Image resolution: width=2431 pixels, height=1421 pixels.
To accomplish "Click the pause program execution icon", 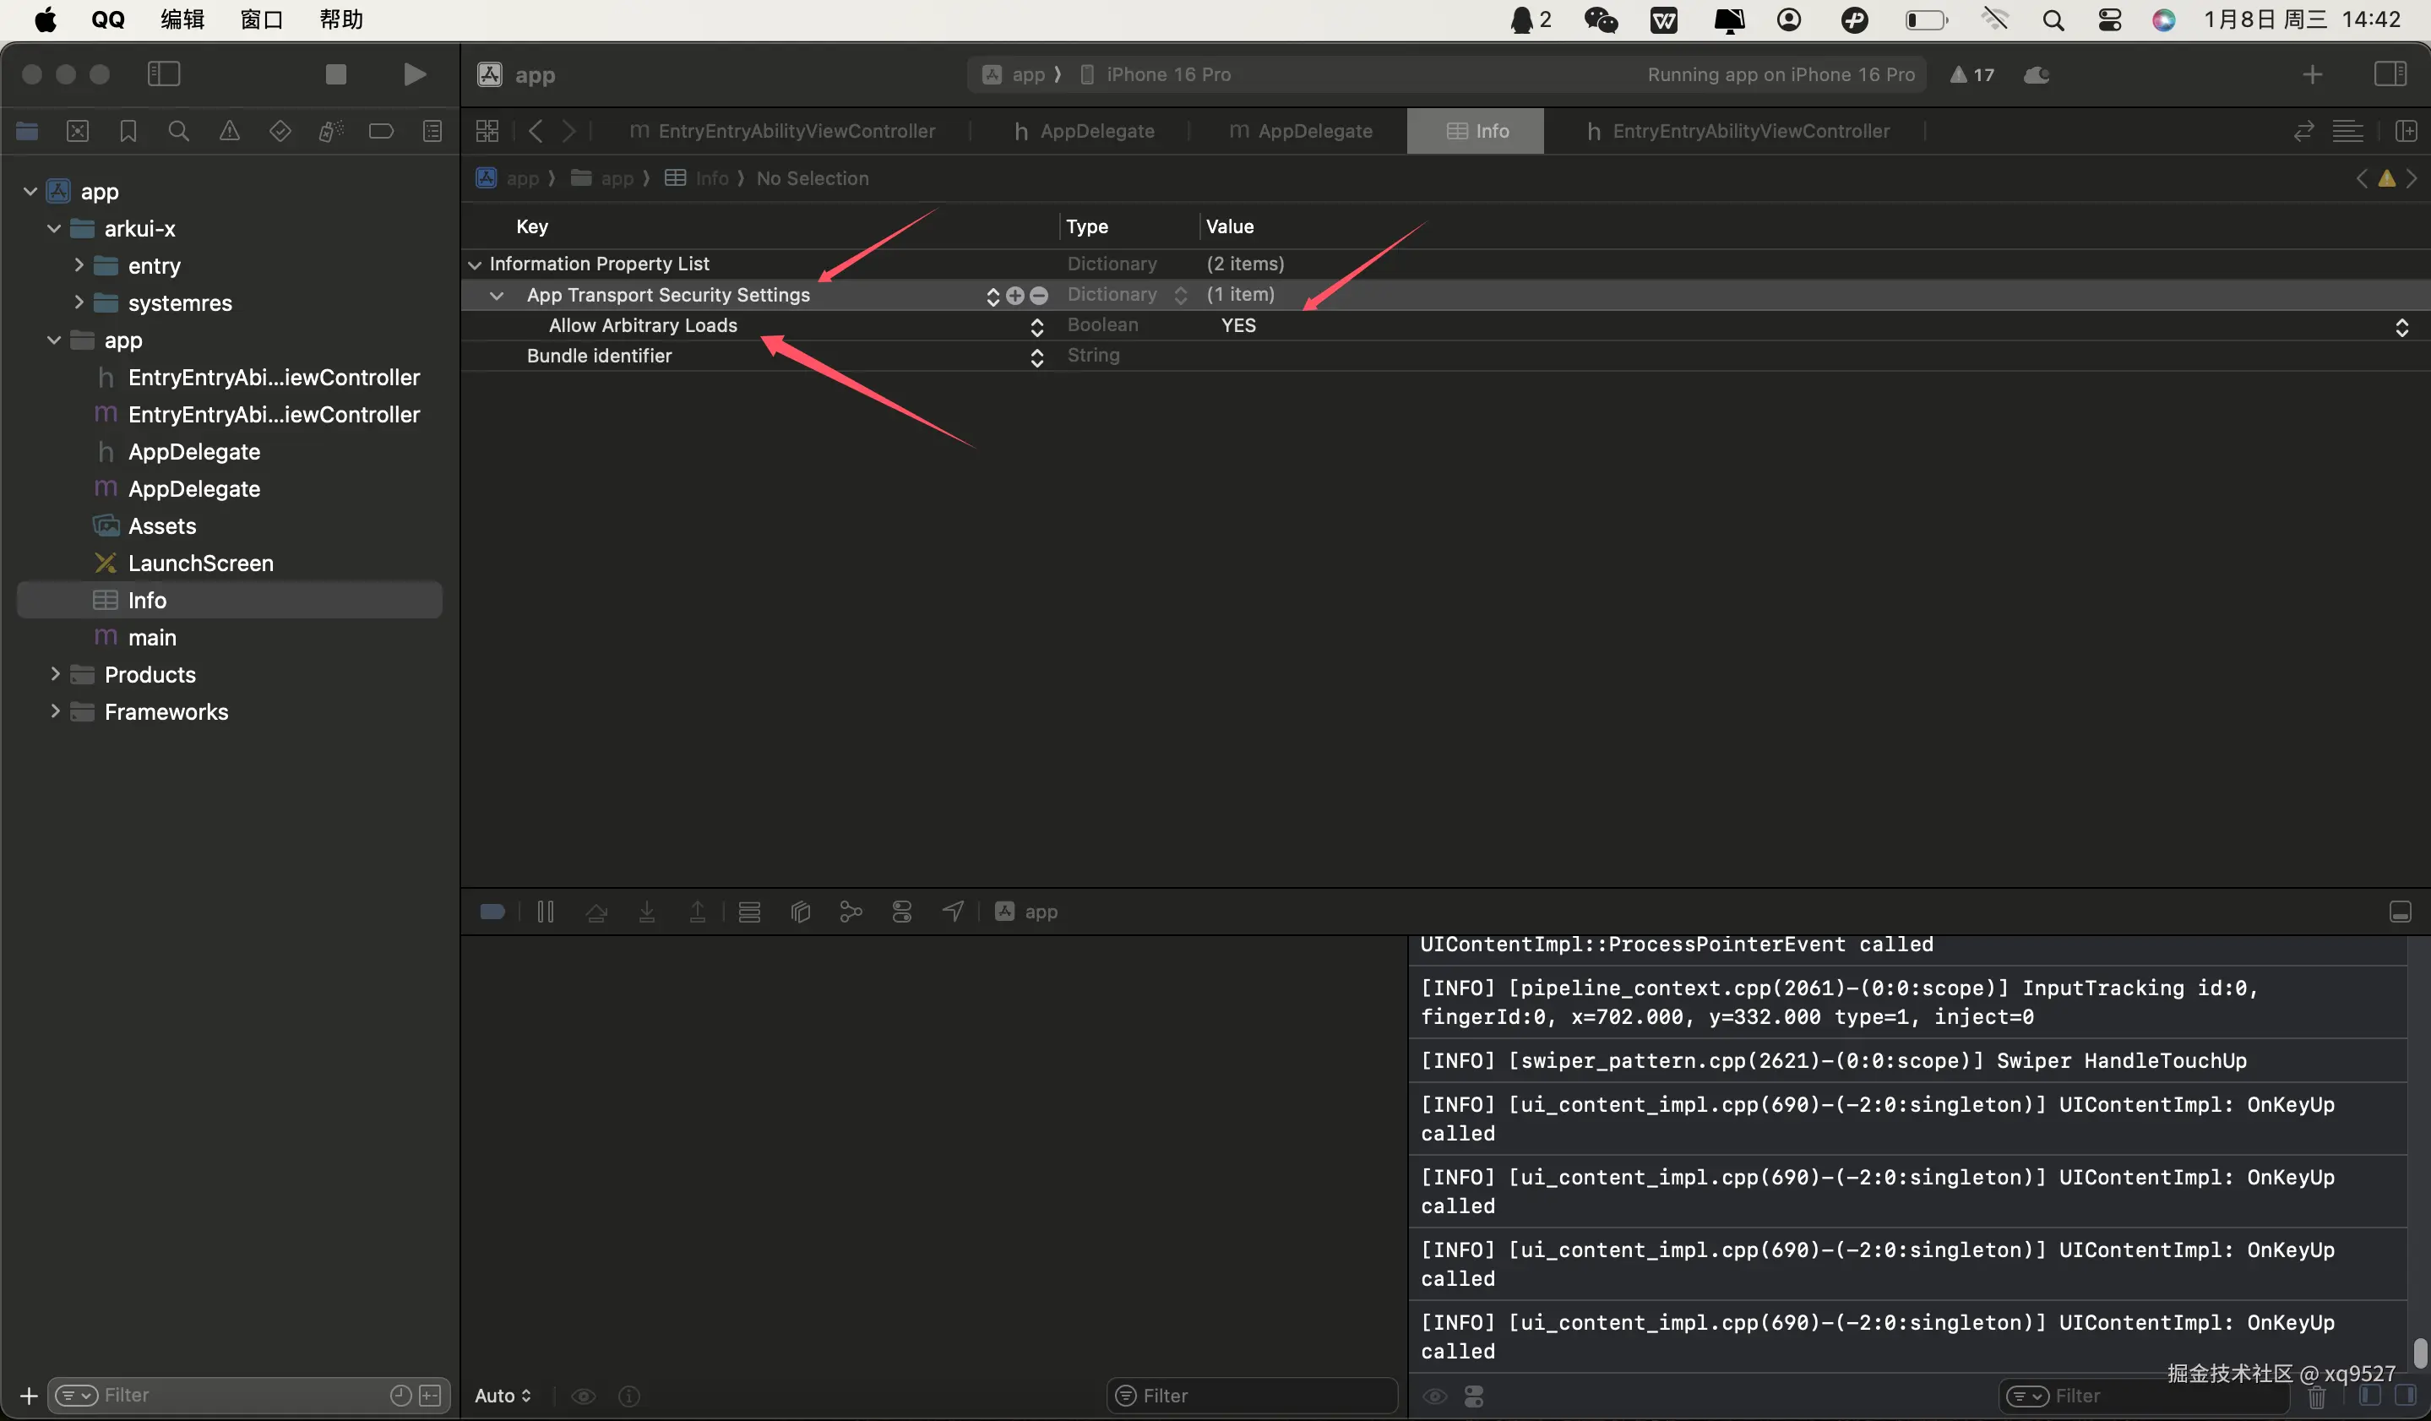I will coord(545,912).
